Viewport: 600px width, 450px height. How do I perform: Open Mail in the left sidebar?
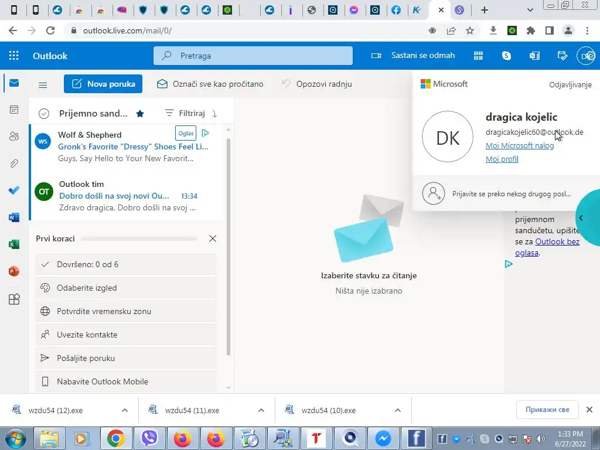point(14,83)
